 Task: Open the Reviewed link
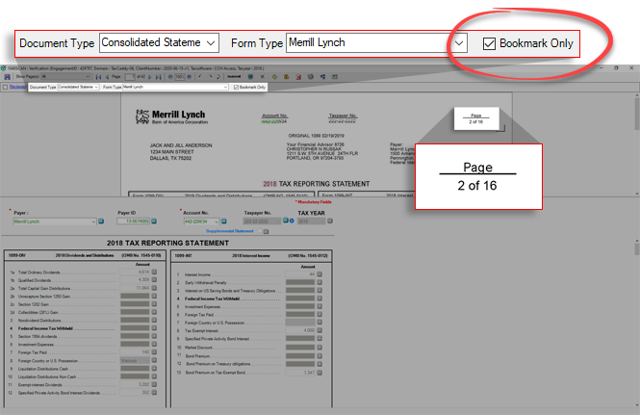(x=17, y=87)
